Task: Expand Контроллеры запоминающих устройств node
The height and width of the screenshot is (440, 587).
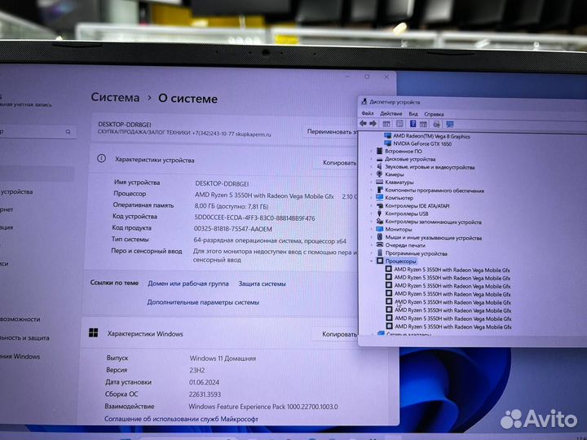Action: click(x=372, y=222)
